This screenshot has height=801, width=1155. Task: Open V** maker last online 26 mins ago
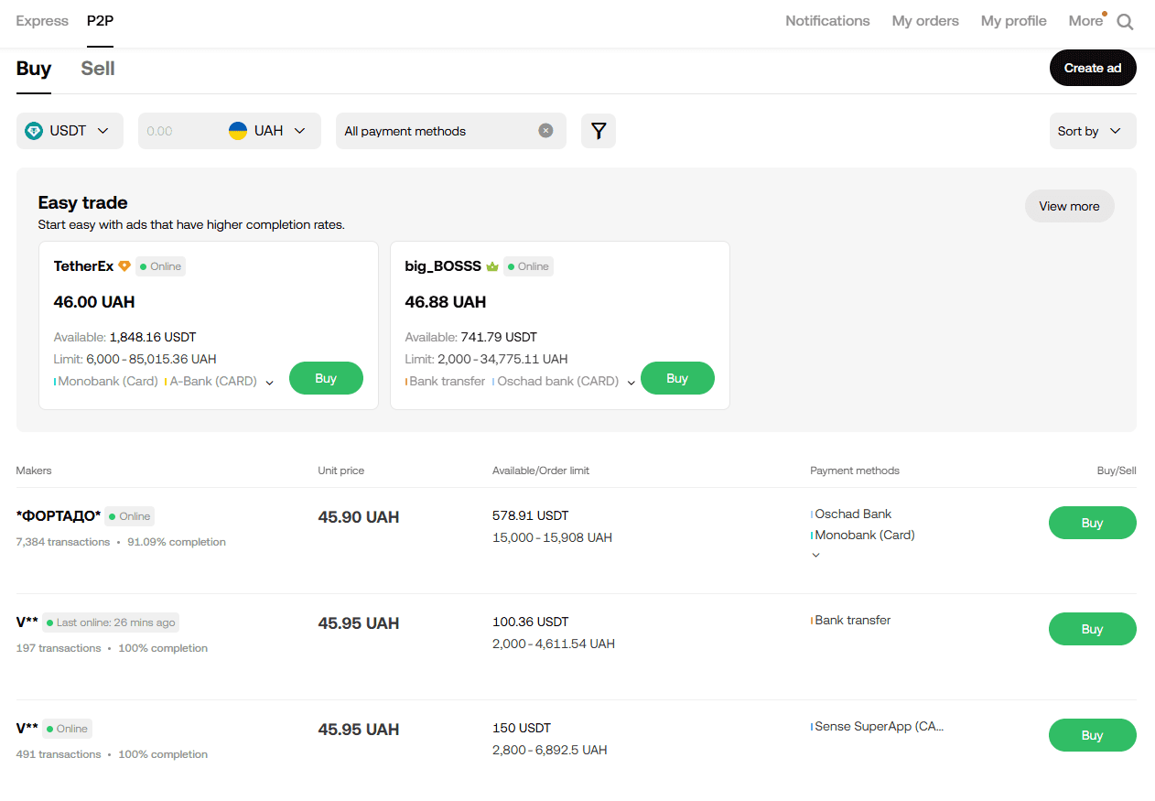point(27,622)
